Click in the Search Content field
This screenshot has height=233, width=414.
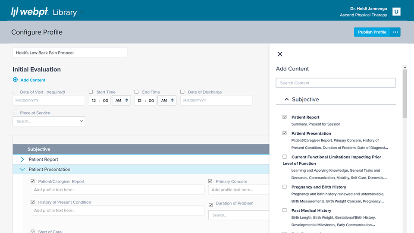click(x=336, y=83)
